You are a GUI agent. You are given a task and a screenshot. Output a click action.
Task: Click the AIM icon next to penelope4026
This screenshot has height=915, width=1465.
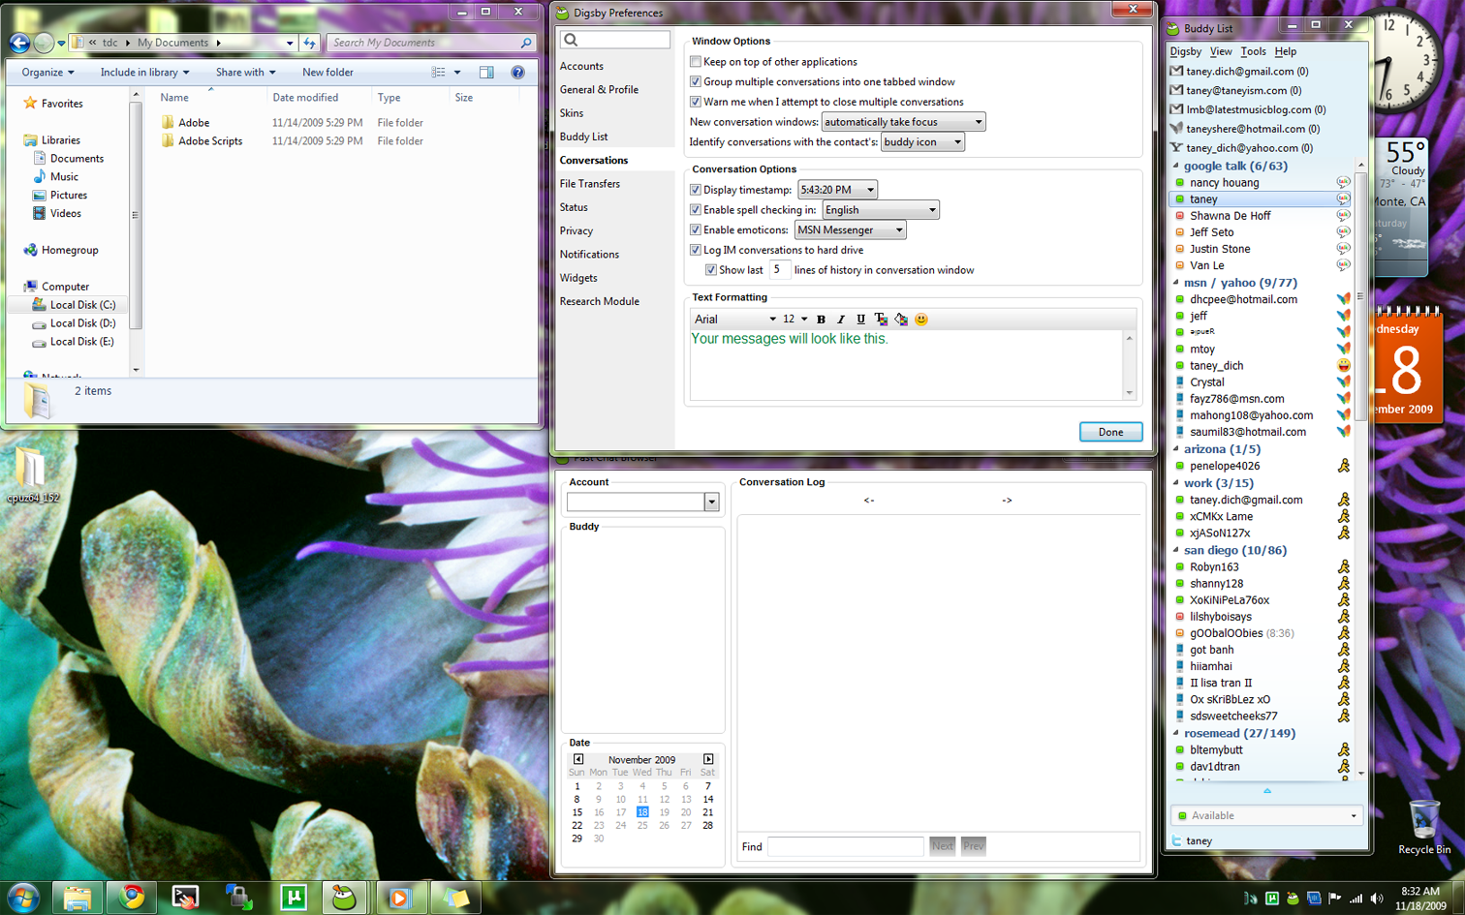click(x=1343, y=466)
